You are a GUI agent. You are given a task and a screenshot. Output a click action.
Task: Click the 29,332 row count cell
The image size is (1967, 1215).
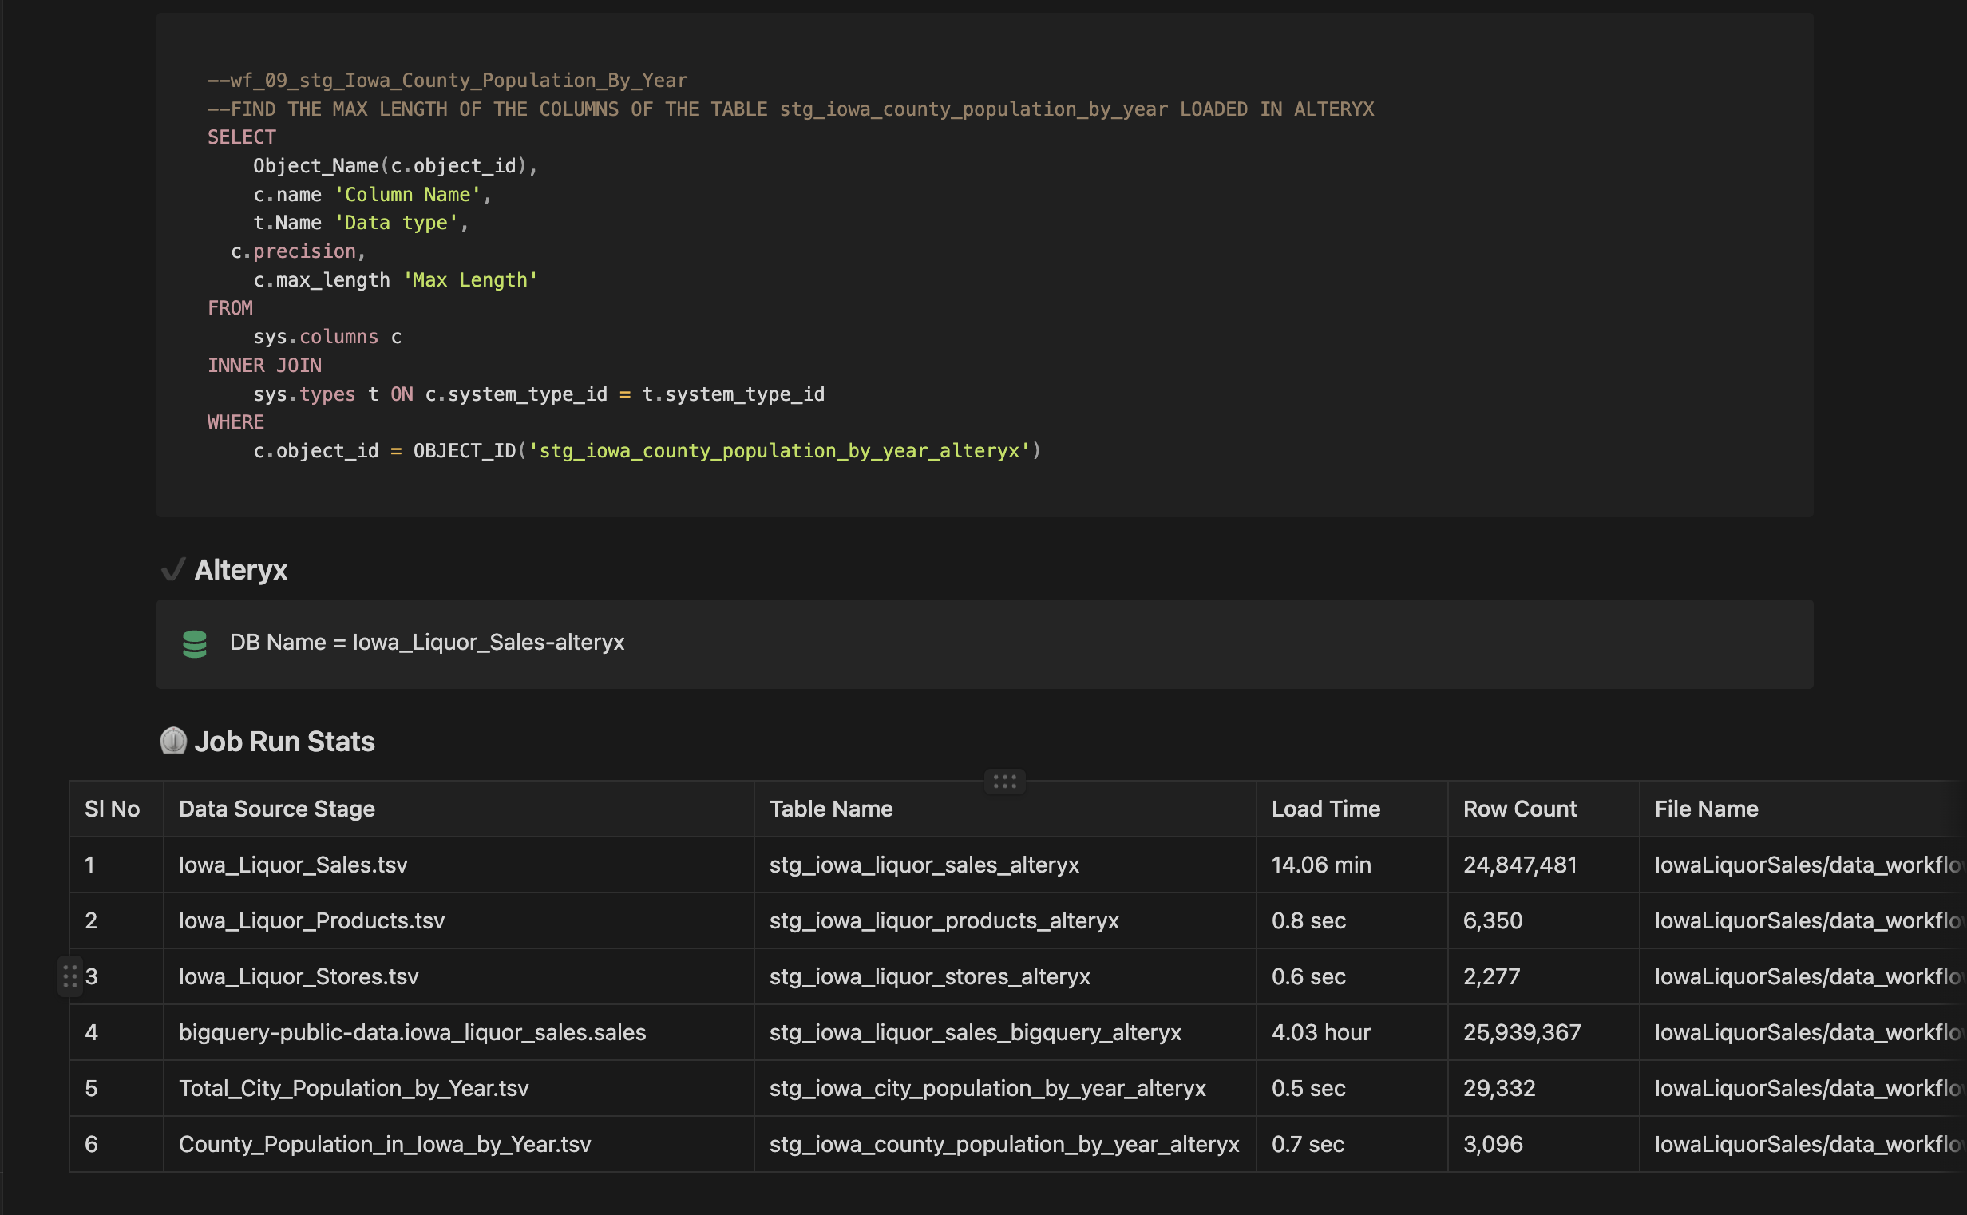click(1544, 1088)
